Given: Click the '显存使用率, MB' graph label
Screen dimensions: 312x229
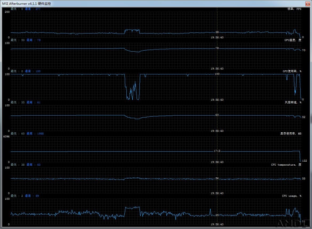Looking at the screenshot, I should [x=291, y=134].
